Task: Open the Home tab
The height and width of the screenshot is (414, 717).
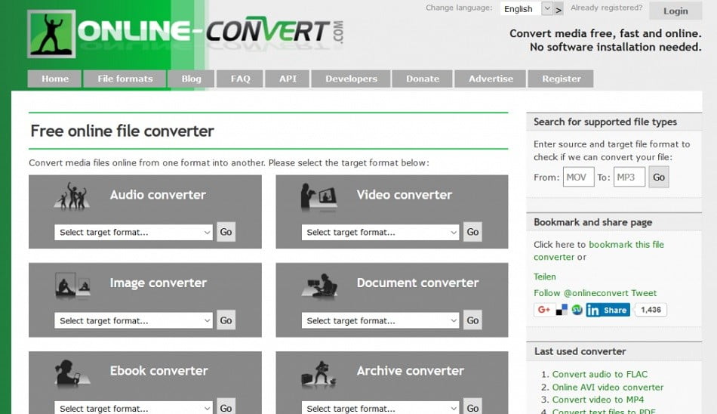Action: tap(55, 79)
